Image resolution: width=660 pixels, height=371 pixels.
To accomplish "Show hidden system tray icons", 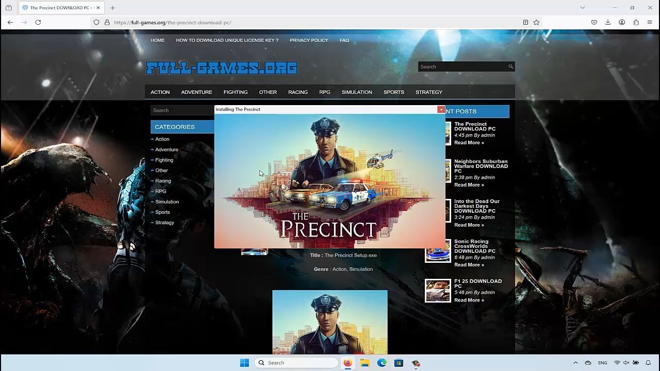I will tap(575, 363).
